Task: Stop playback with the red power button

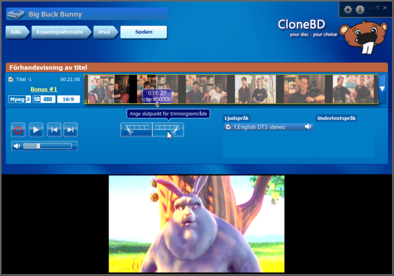Action: 18,130
